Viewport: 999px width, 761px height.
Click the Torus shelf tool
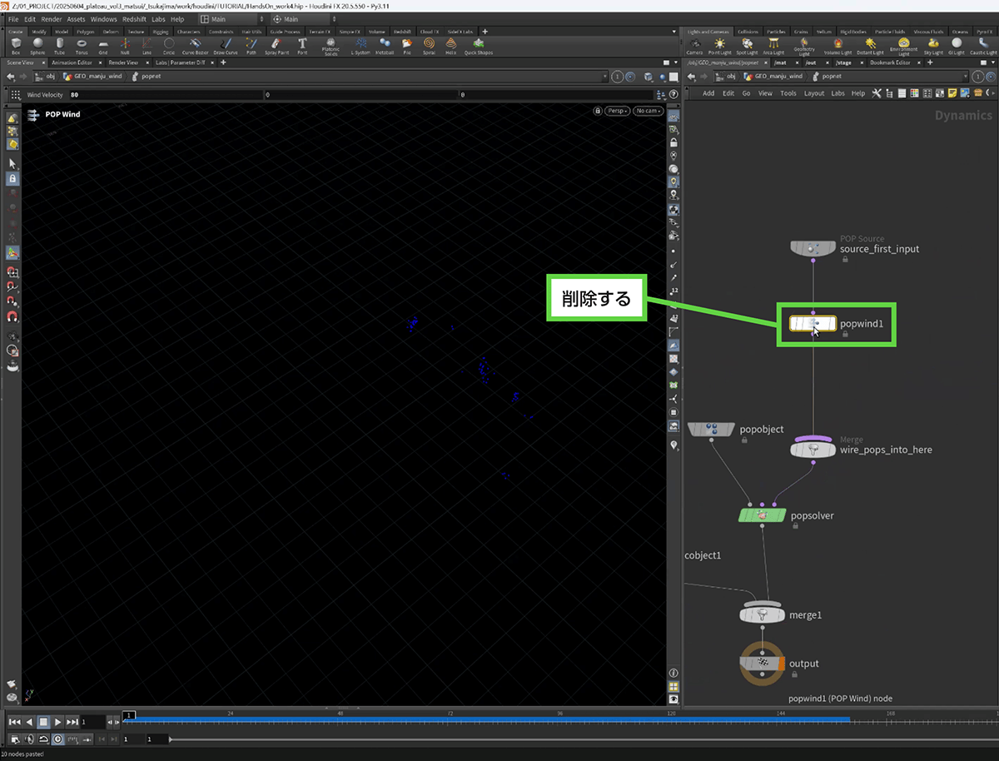82,44
